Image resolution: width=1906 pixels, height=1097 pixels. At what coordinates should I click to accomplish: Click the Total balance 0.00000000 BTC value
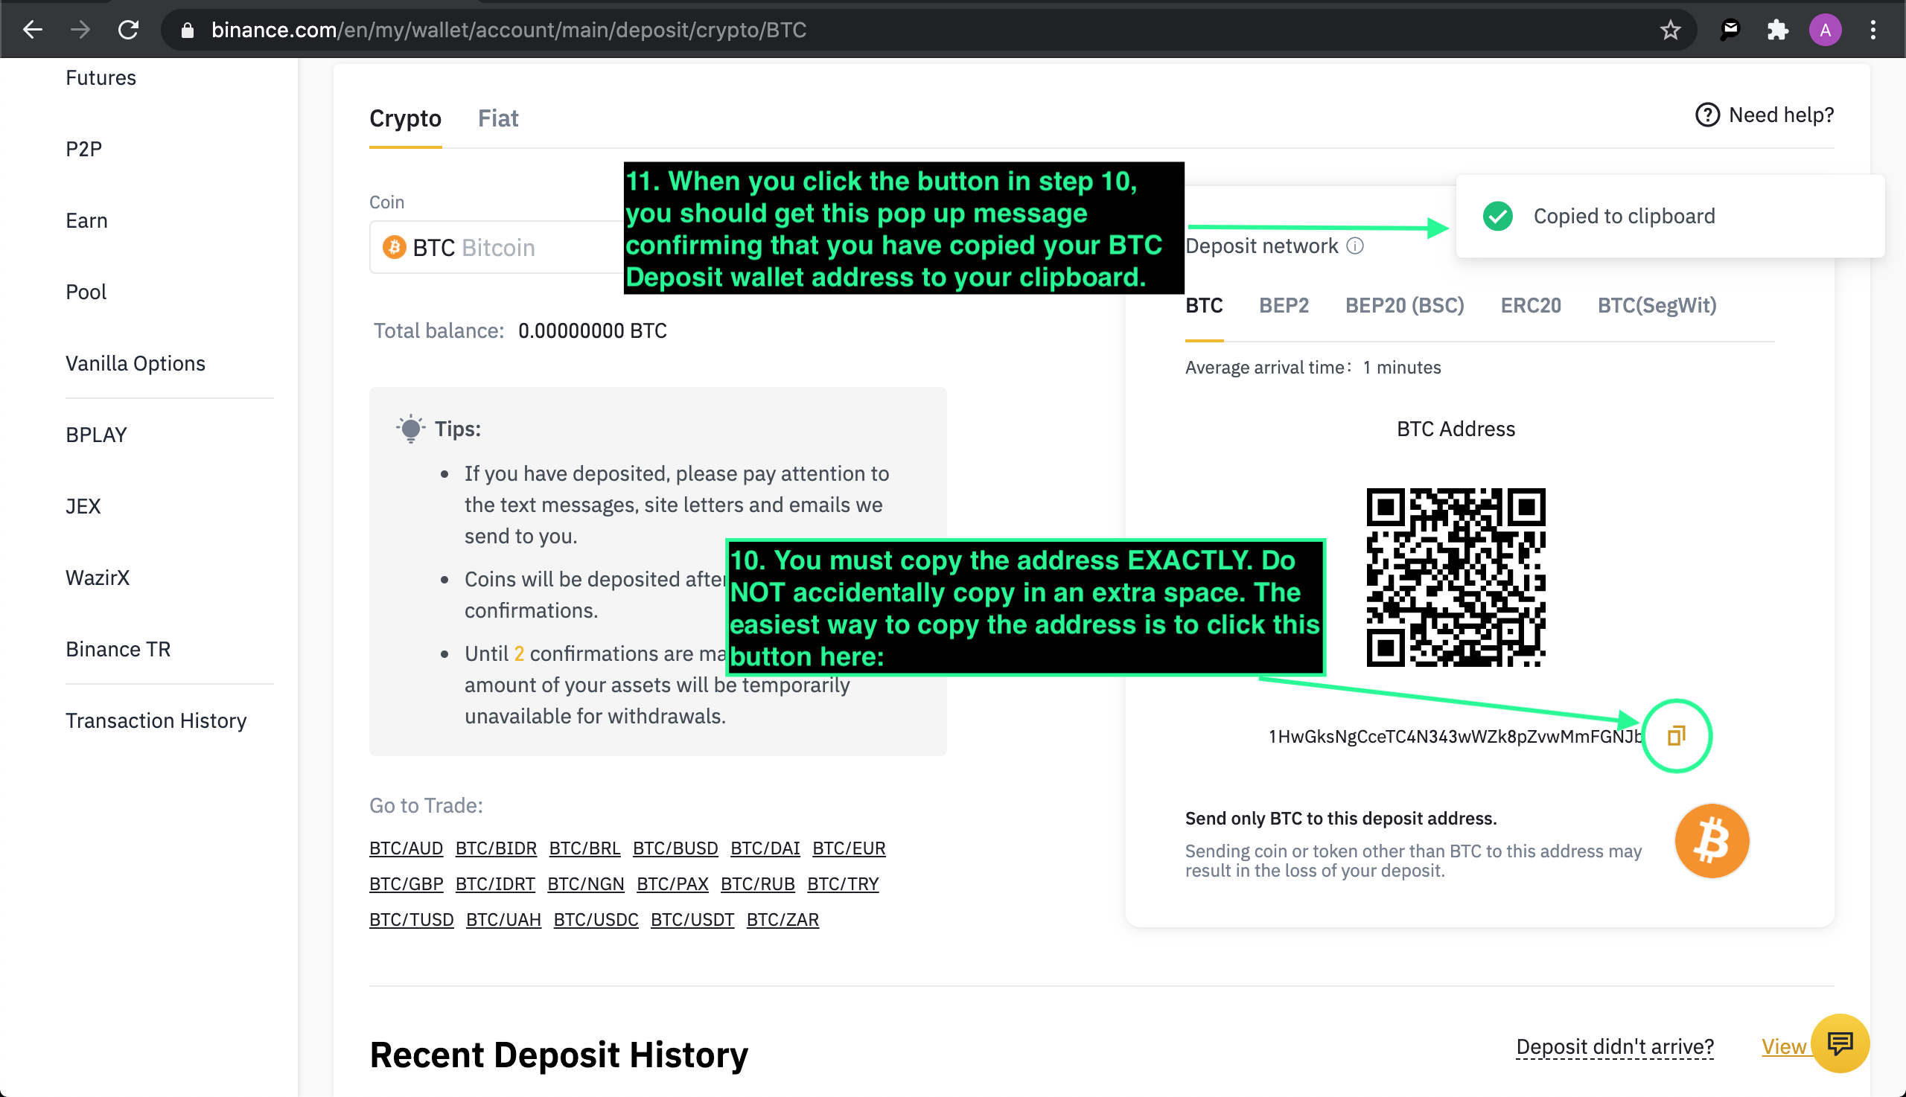point(593,330)
